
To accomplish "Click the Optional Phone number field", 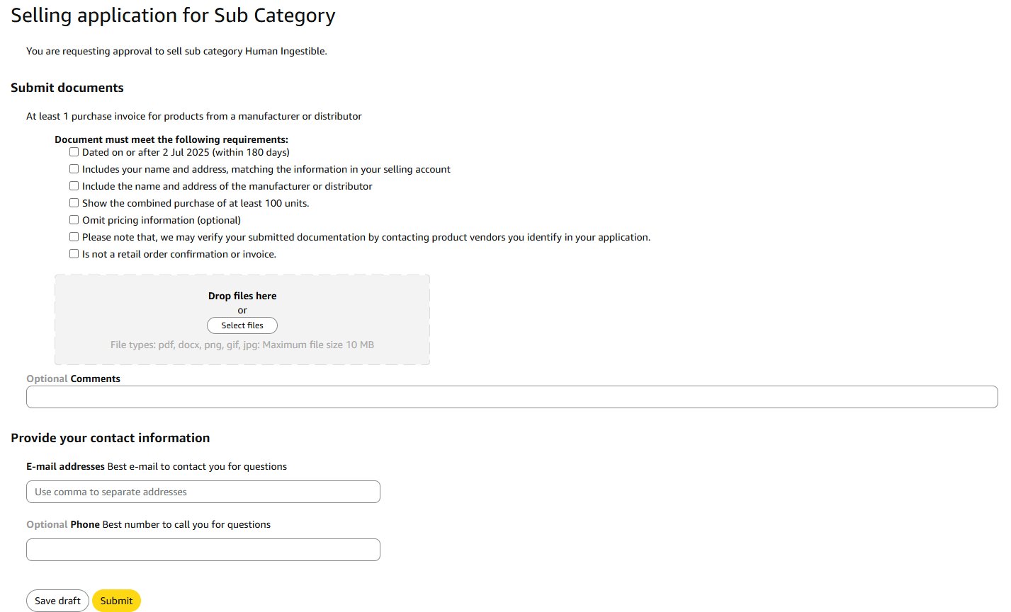I will coord(203,549).
